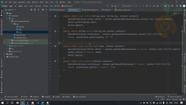Expand the eAds module node
The image size is (186, 105).
coord(5,54)
